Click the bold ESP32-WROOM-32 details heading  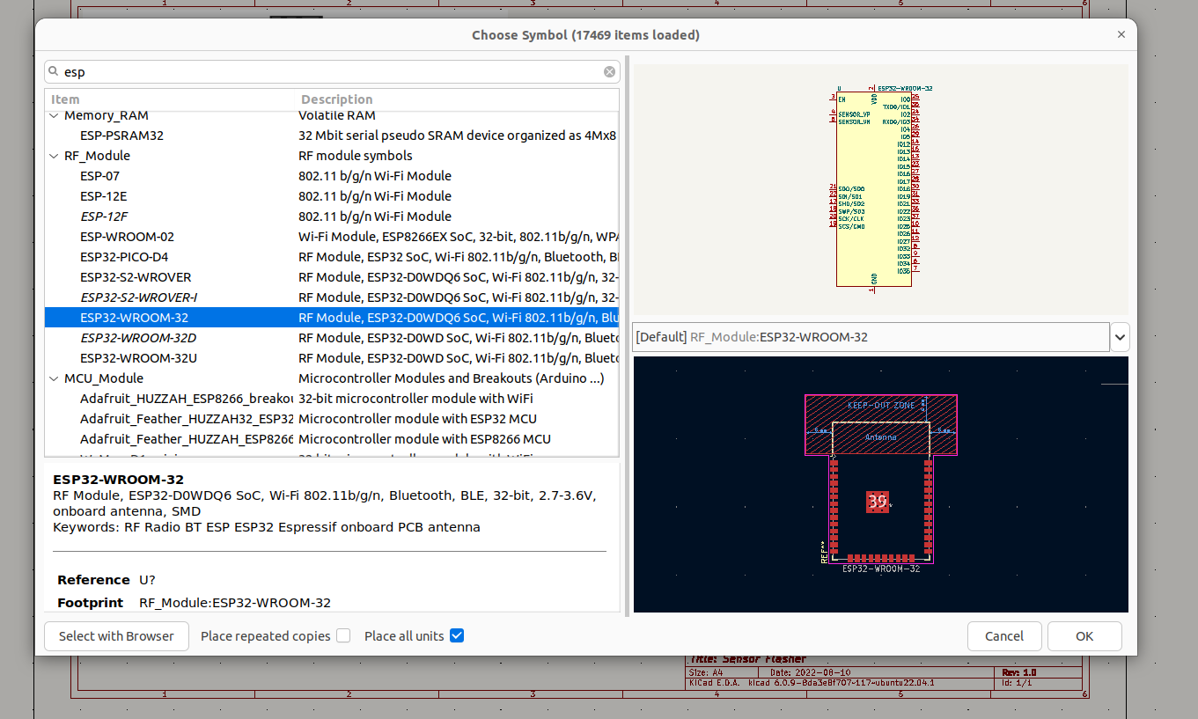tap(118, 480)
